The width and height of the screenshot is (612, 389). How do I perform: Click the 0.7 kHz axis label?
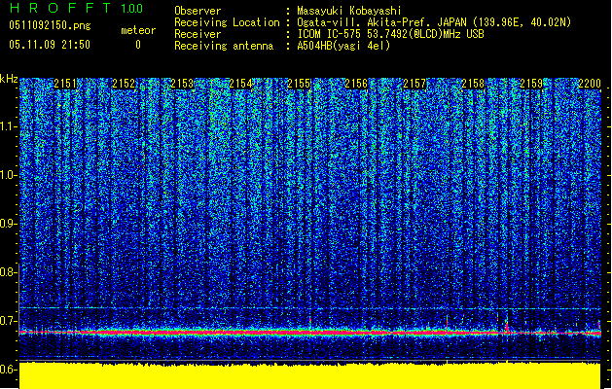(x=8, y=321)
